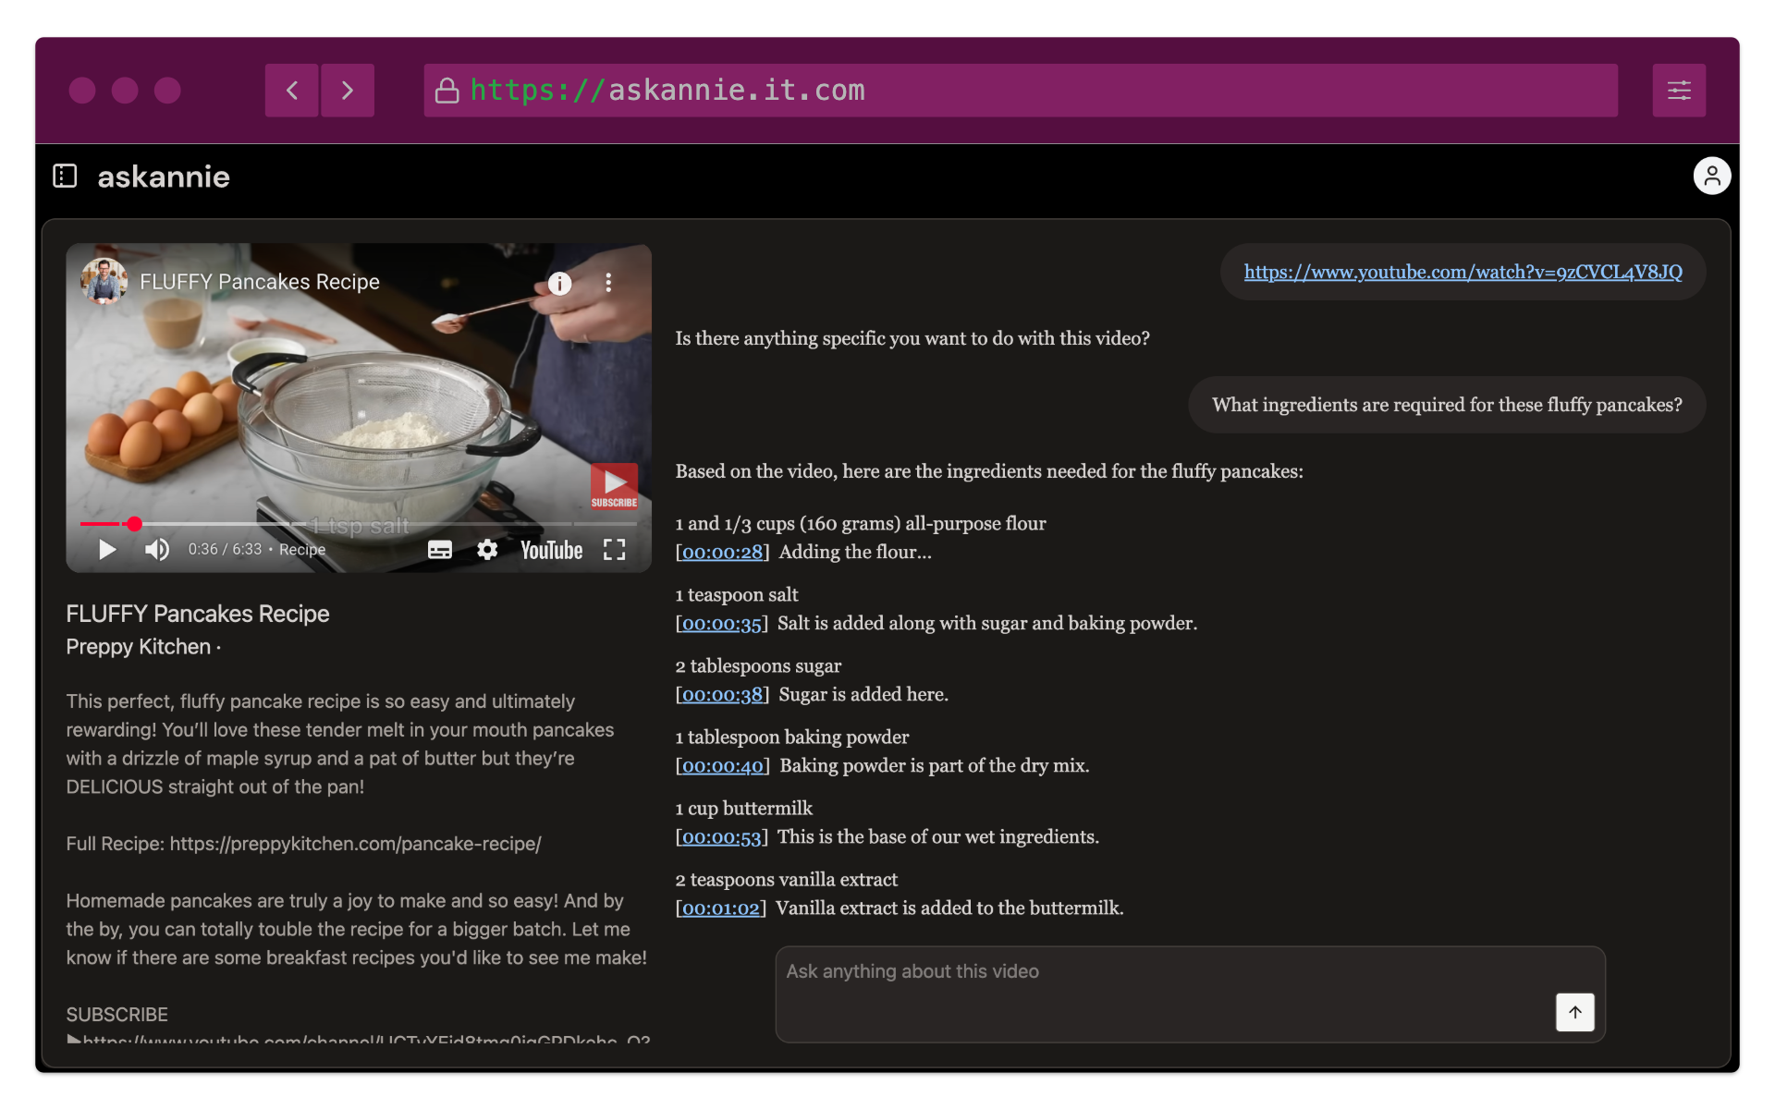Click the video title 'FLUFFY Pancakes Recipe' overlay
1775x1109 pixels.
[260, 282]
